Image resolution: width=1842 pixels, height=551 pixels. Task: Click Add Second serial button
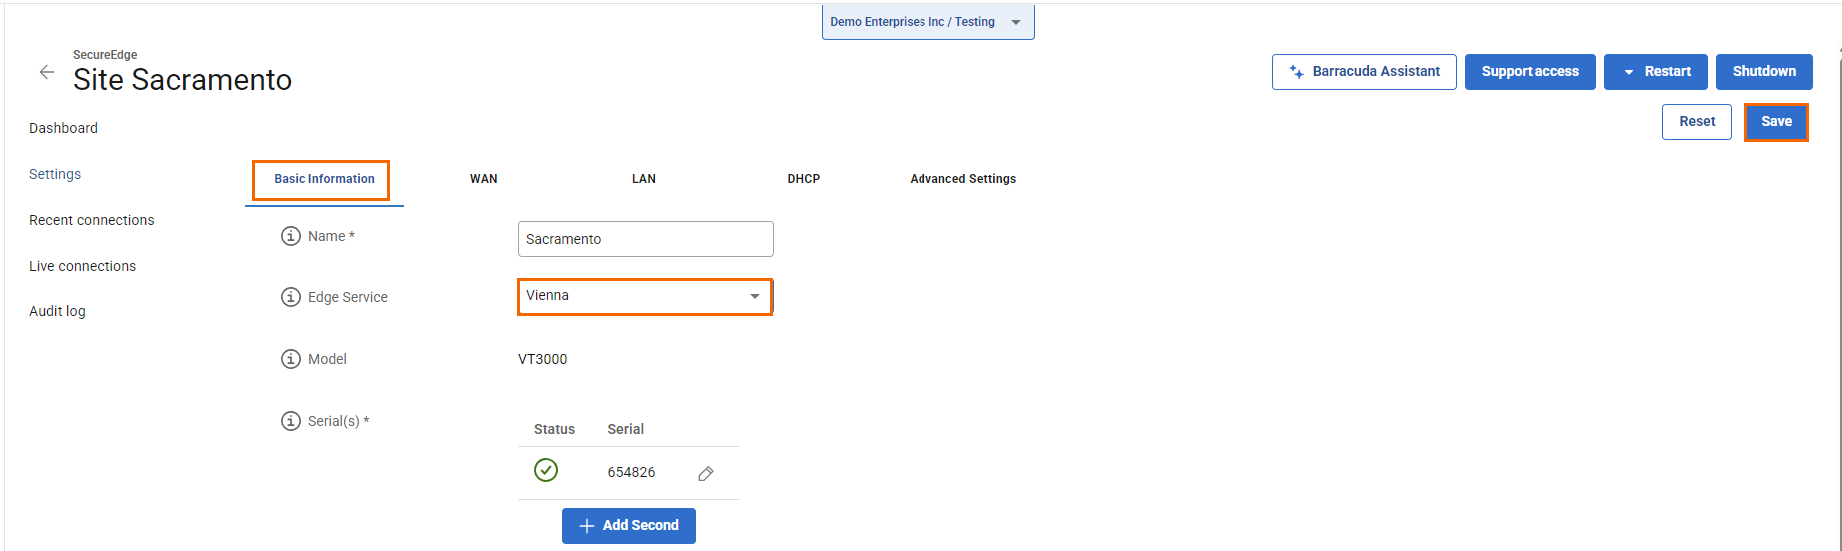coord(628,526)
